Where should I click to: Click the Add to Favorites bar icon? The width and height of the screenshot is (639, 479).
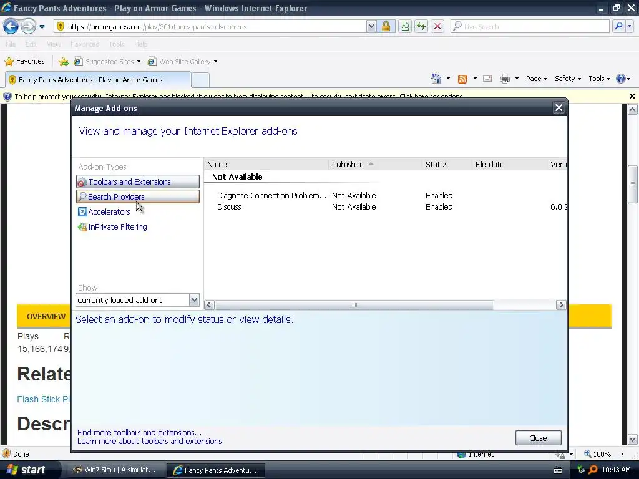tap(64, 62)
